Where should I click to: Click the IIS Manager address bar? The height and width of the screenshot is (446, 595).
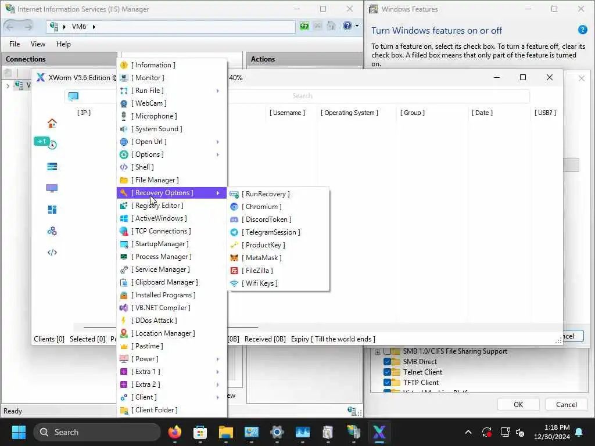[x=171, y=27]
